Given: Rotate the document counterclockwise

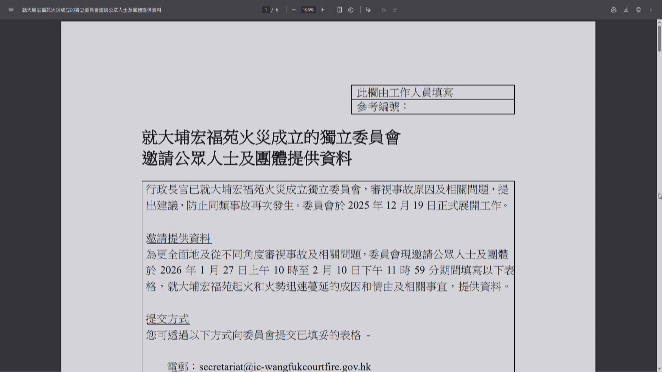Looking at the screenshot, I should (x=351, y=10).
